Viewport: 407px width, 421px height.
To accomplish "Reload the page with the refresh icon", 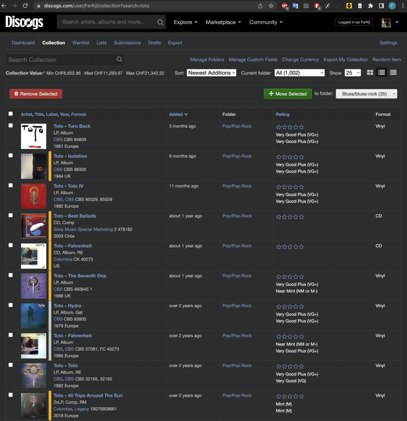I will point(25,6).
